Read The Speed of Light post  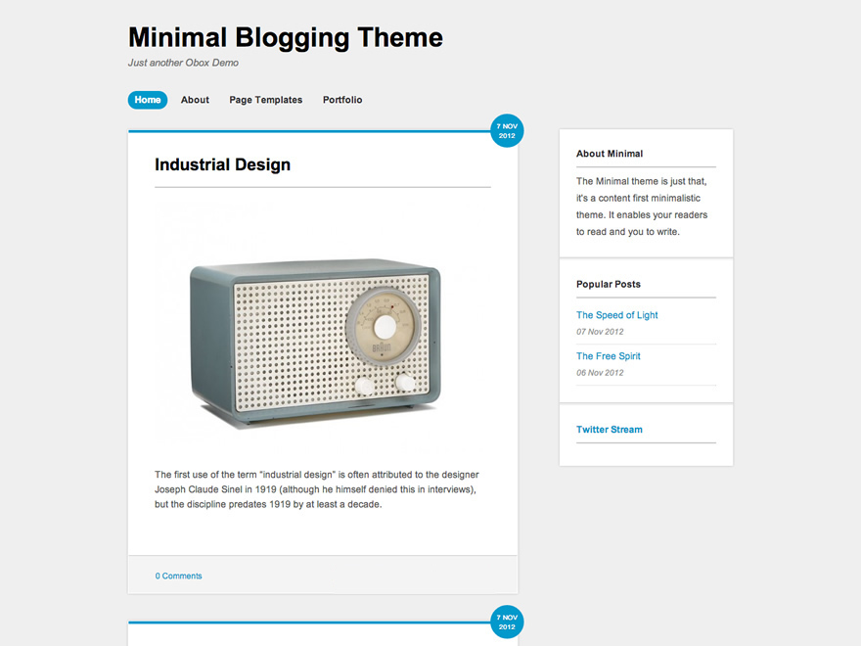pos(616,315)
